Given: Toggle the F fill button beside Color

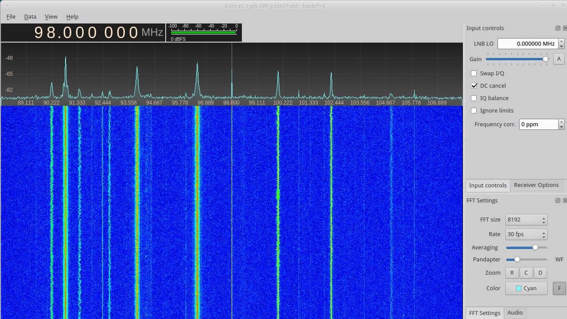Looking at the screenshot, I should [x=559, y=288].
